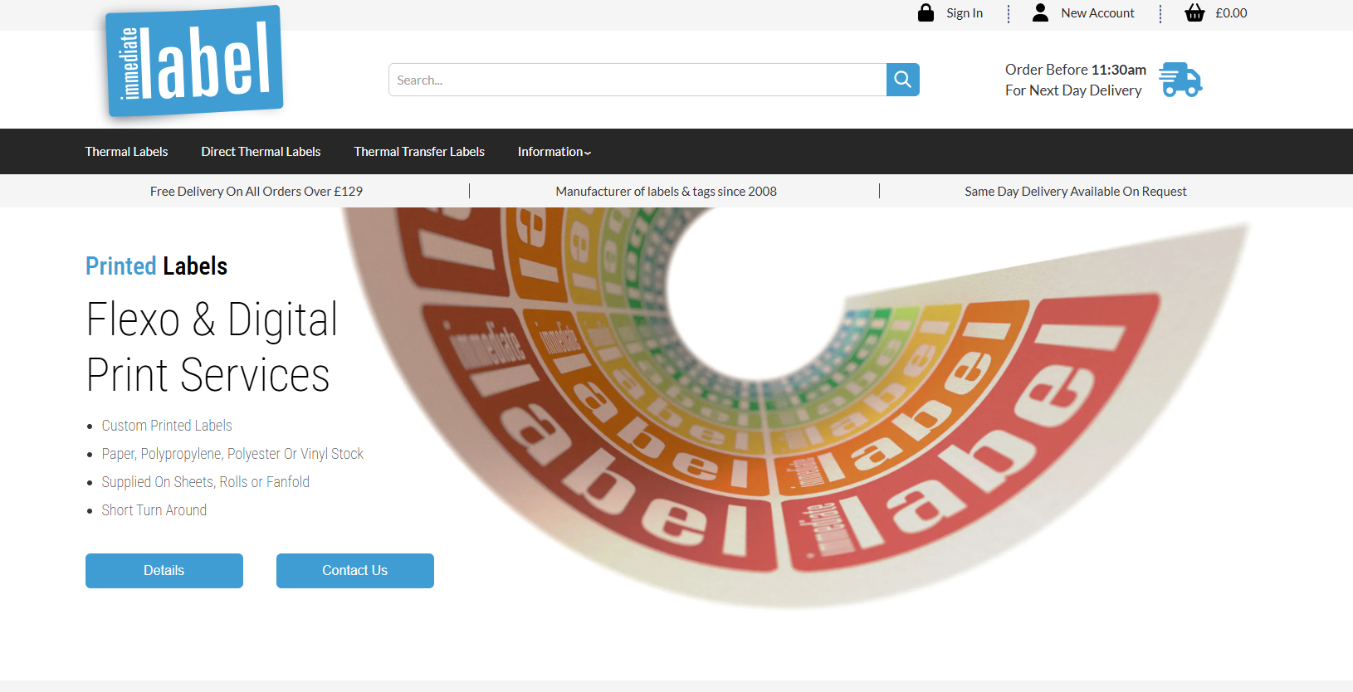Image resolution: width=1353 pixels, height=692 pixels.
Task: Click Free Delivery On All Orders text
Action: (x=256, y=192)
